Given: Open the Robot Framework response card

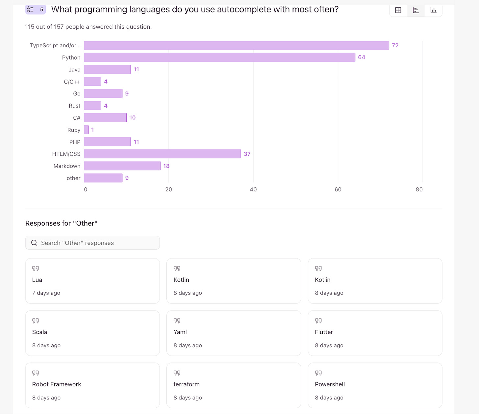Looking at the screenshot, I should tap(92, 385).
